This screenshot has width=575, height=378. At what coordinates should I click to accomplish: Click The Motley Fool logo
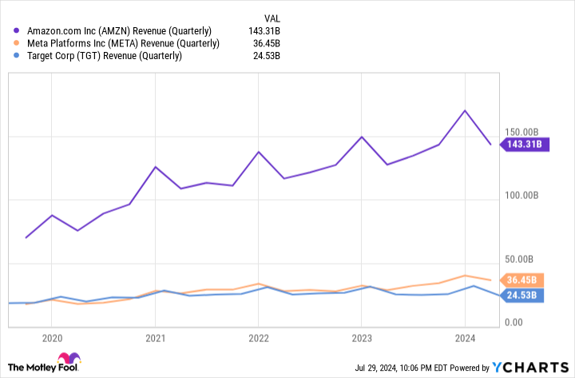(x=45, y=363)
